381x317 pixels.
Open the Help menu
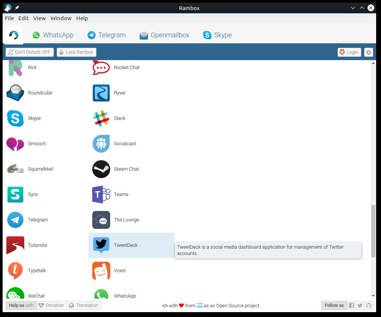coord(82,18)
